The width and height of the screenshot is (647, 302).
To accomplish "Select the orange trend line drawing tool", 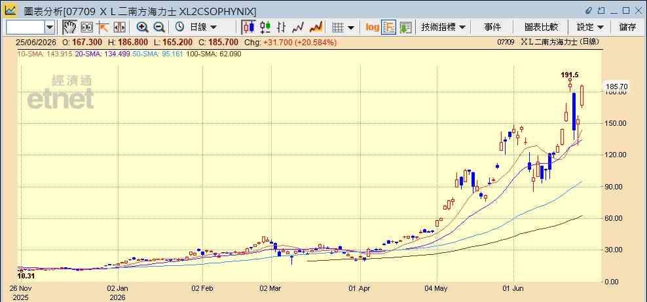I will click(x=103, y=28).
